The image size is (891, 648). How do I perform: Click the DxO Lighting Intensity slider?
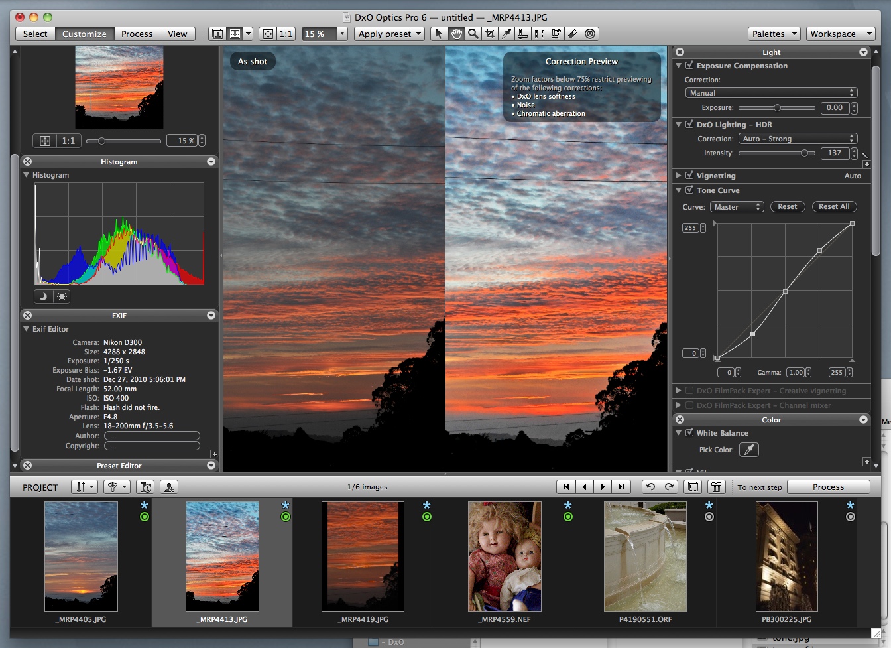(777, 153)
